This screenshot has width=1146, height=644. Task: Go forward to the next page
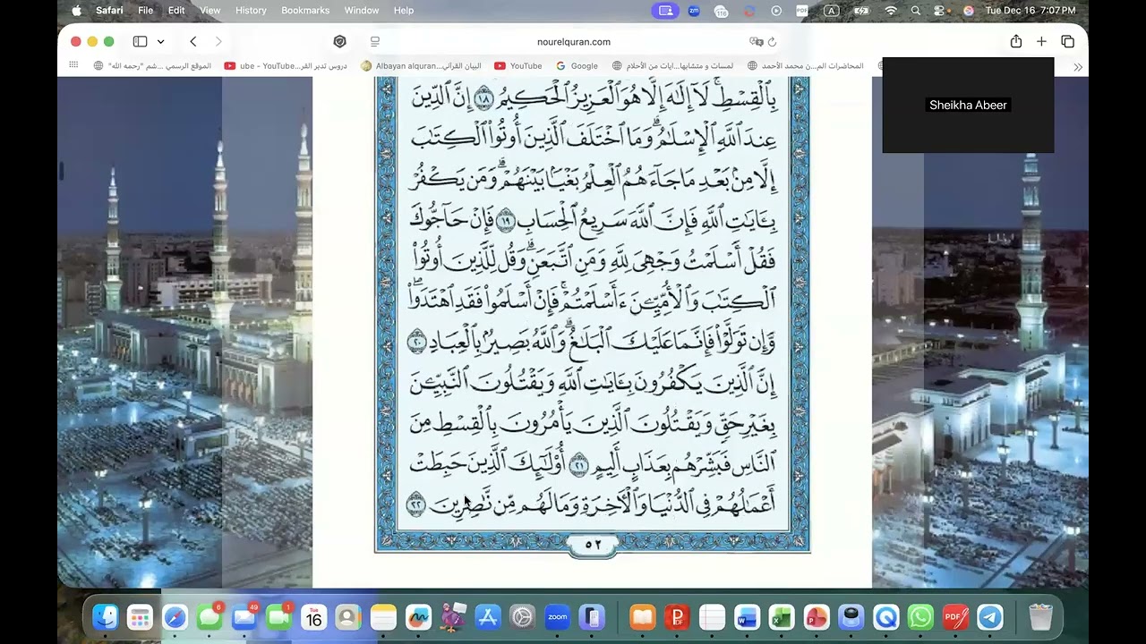218,41
